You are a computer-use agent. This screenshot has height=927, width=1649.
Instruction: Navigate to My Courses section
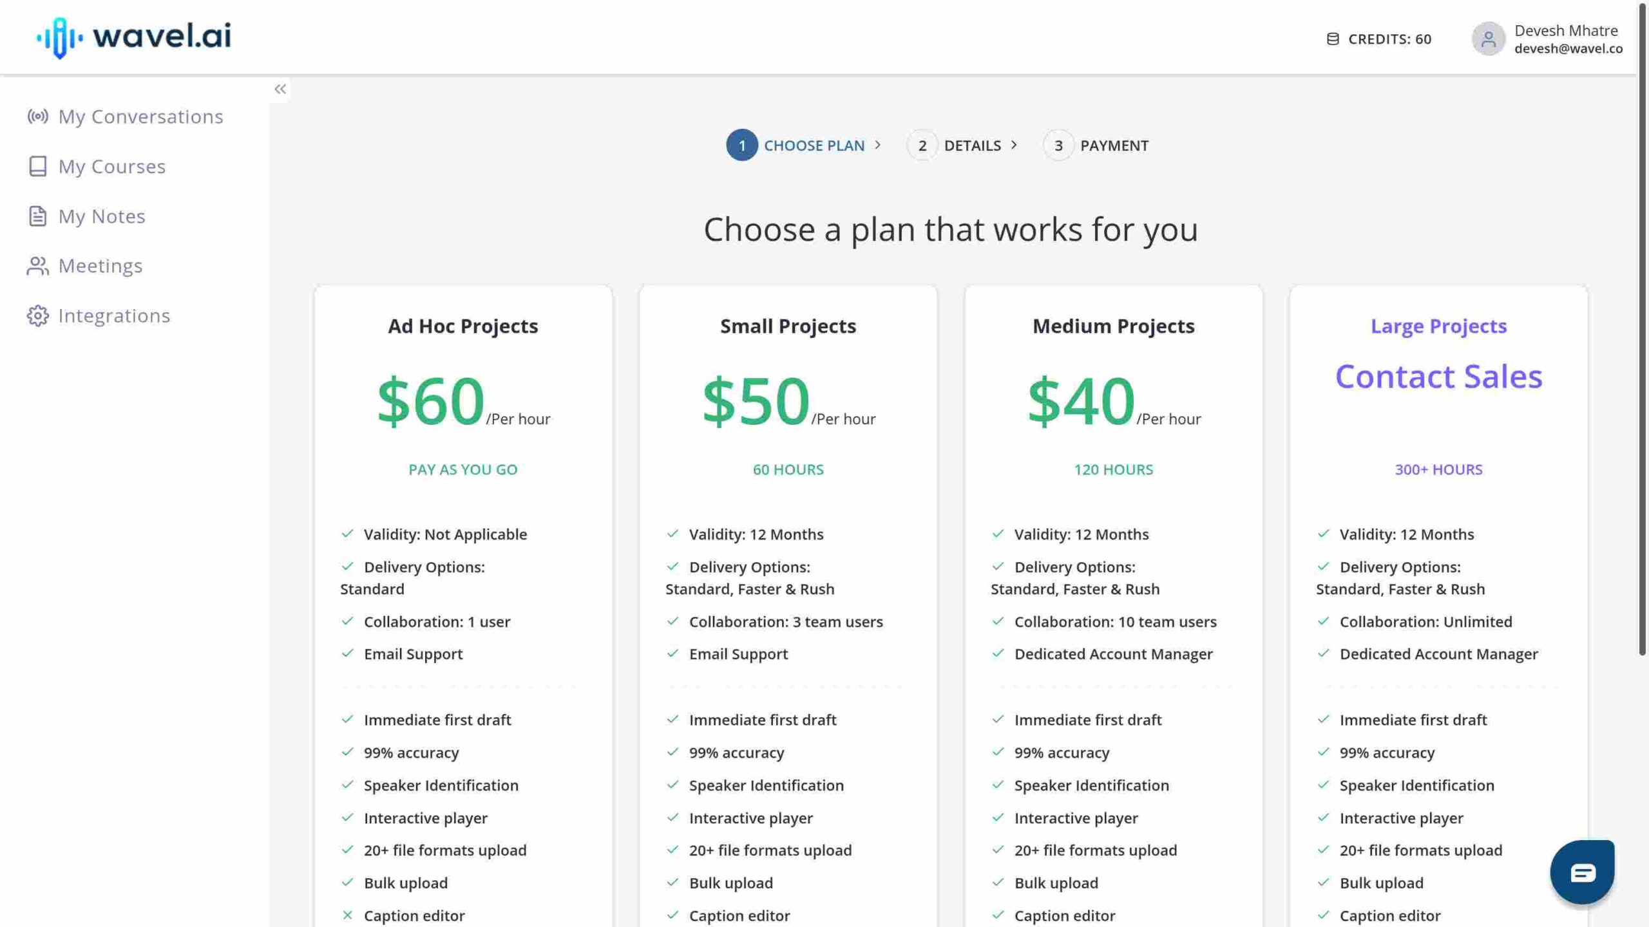click(111, 165)
